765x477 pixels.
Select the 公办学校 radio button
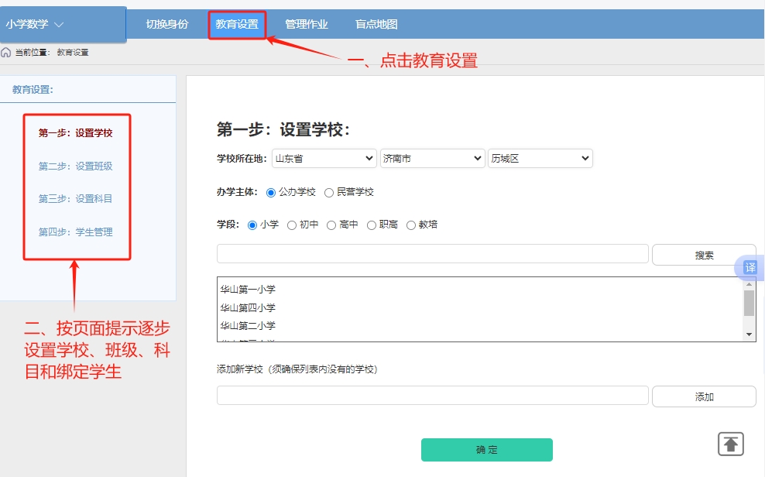click(x=271, y=192)
